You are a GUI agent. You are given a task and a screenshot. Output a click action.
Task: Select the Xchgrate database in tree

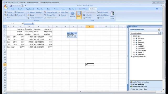pyautogui.click(x=143, y=50)
